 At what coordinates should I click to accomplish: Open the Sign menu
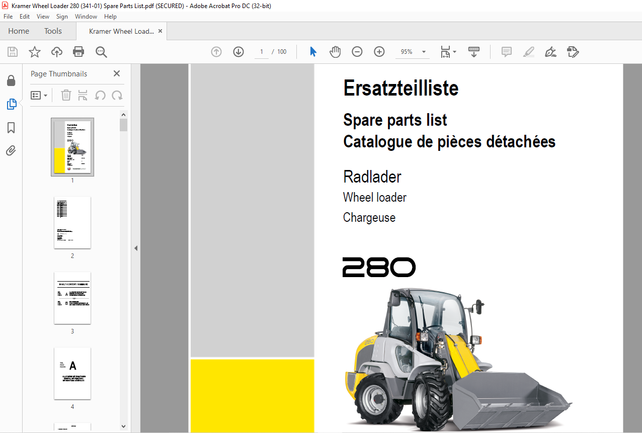(x=62, y=17)
